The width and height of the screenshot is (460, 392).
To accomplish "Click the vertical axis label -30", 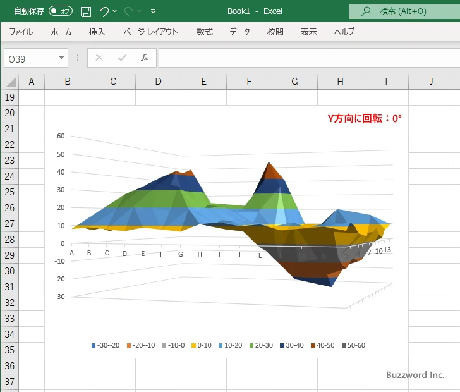I will point(59,297).
